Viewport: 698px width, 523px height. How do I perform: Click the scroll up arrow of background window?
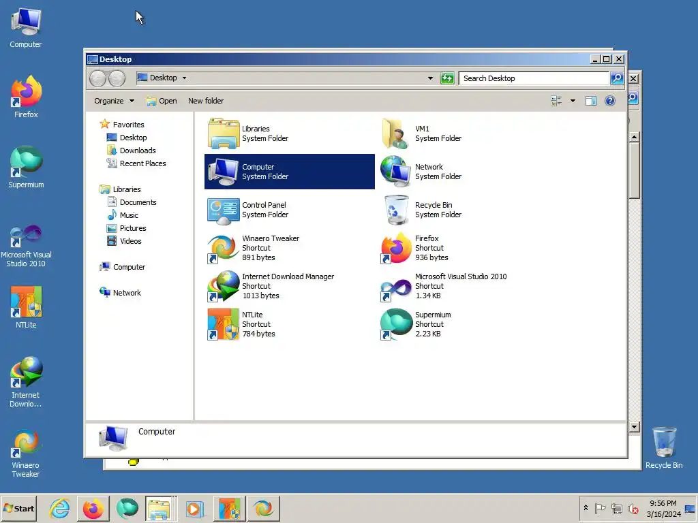[x=635, y=137]
